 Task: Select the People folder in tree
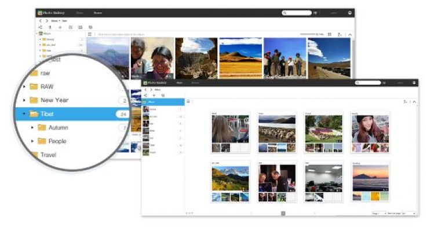coord(57,141)
